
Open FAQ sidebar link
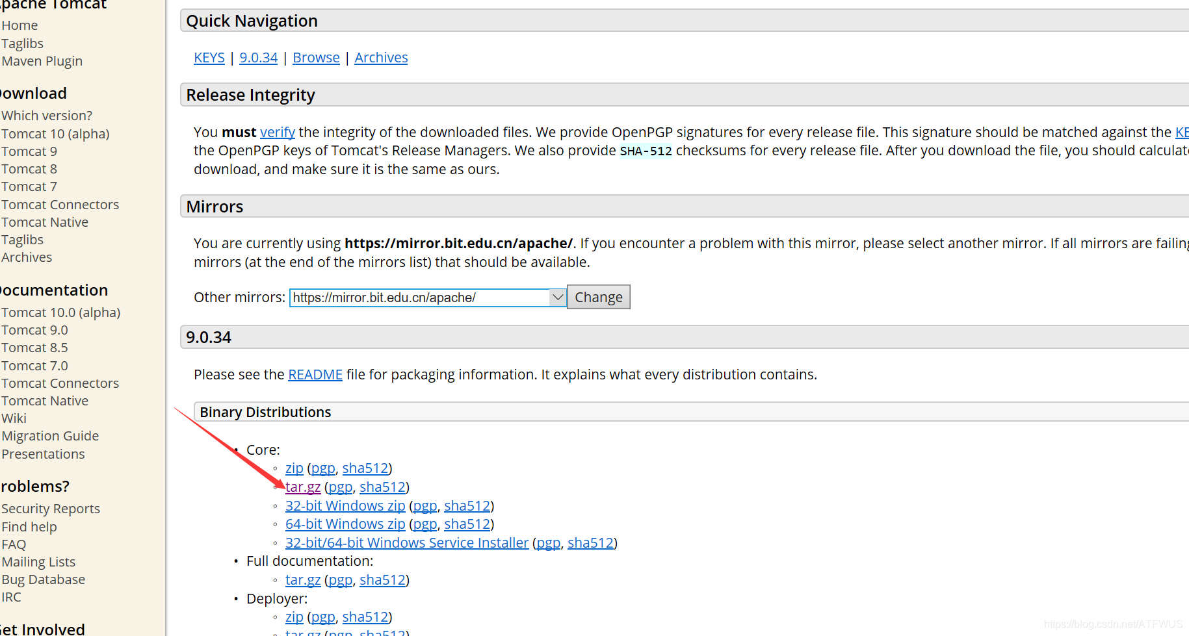[14, 544]
